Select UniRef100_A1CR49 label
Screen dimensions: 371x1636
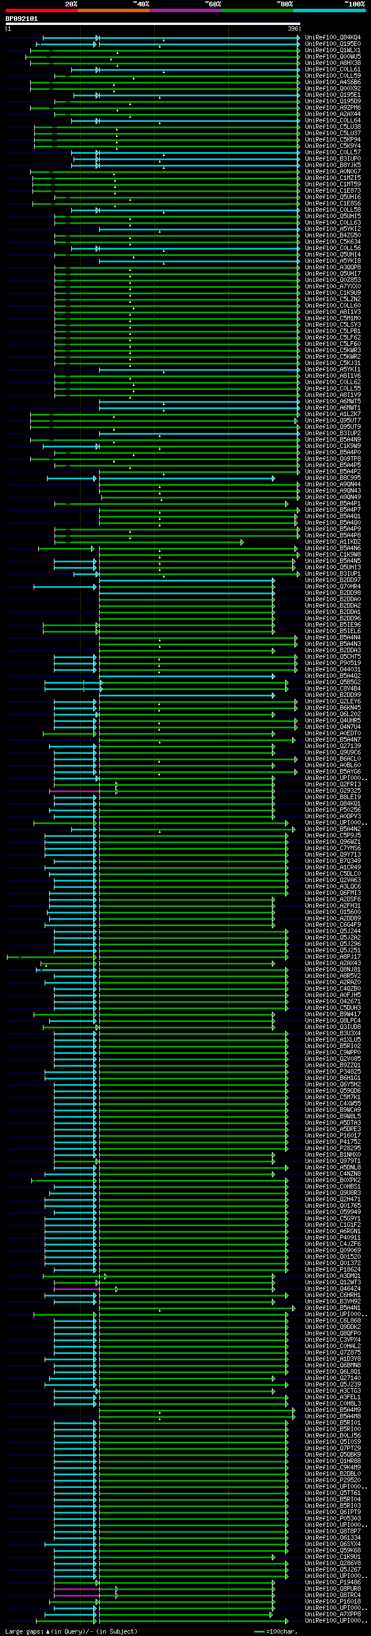click(x=333, y=868)
